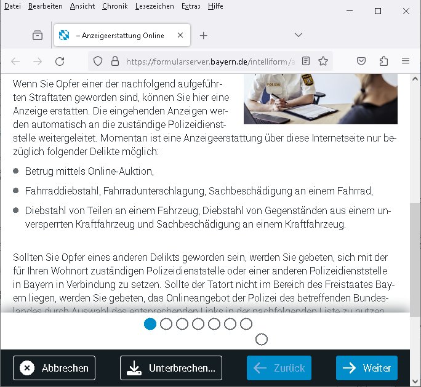The image size is (421, 387).
Task: Open the Pocket save icon
Action: (363, 61)
